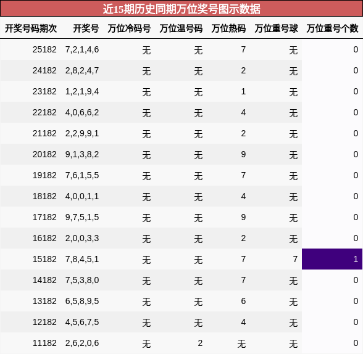The image size is (363, 354).
Task: Click winning numbers 7,2,1,4,6
Action: 82,49
